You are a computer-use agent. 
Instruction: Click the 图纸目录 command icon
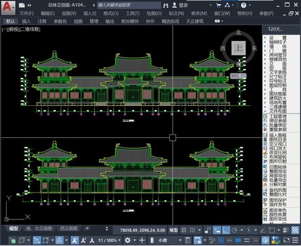point(266,139)
